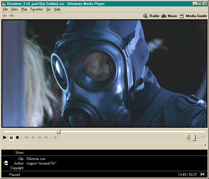Rewind the video
209x179 pixels.
click(x=33, y=137)
